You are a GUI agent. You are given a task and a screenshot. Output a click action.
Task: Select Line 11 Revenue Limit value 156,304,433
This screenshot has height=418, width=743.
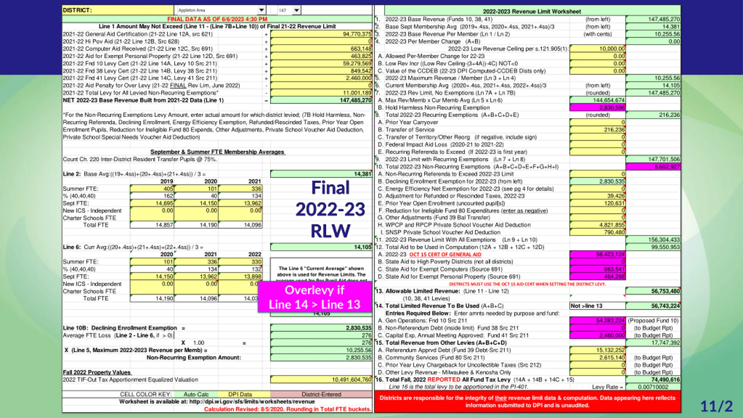pyautogui.click(x=653, y=240)
